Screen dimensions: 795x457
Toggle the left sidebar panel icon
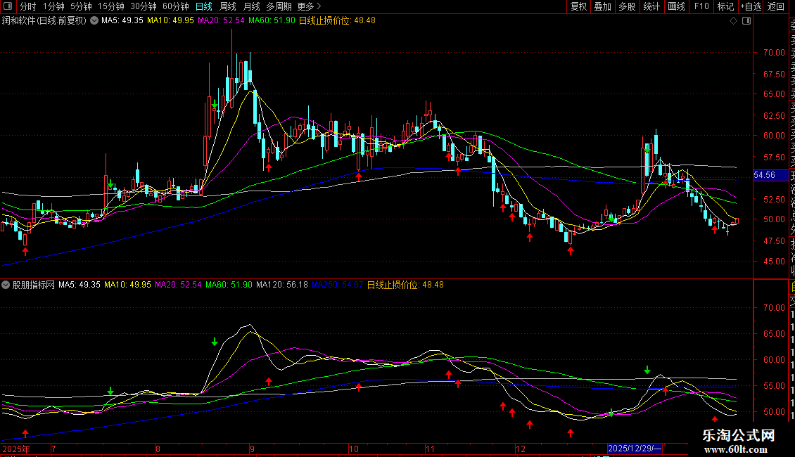[x=8, y=6]
